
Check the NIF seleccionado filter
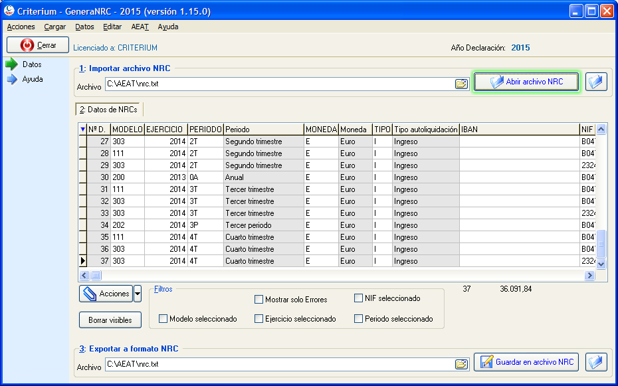point(358,298)
